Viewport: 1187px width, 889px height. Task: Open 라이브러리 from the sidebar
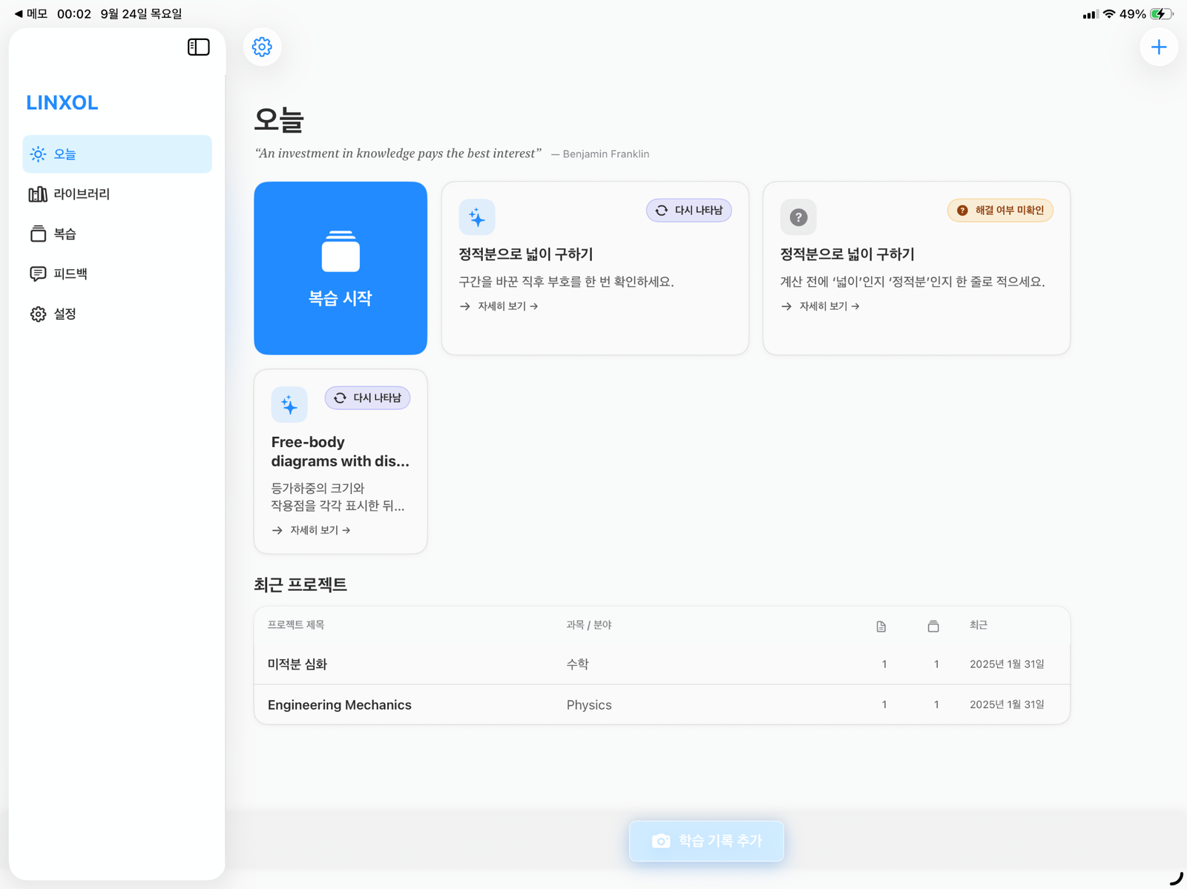[117, 194]
